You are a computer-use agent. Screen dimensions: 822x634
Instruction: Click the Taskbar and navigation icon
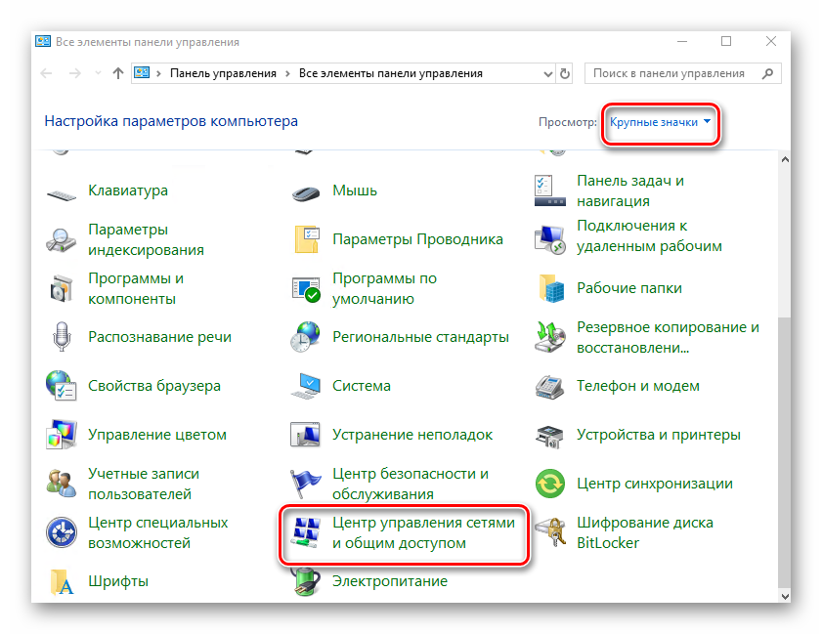click(x=550, y=190)
